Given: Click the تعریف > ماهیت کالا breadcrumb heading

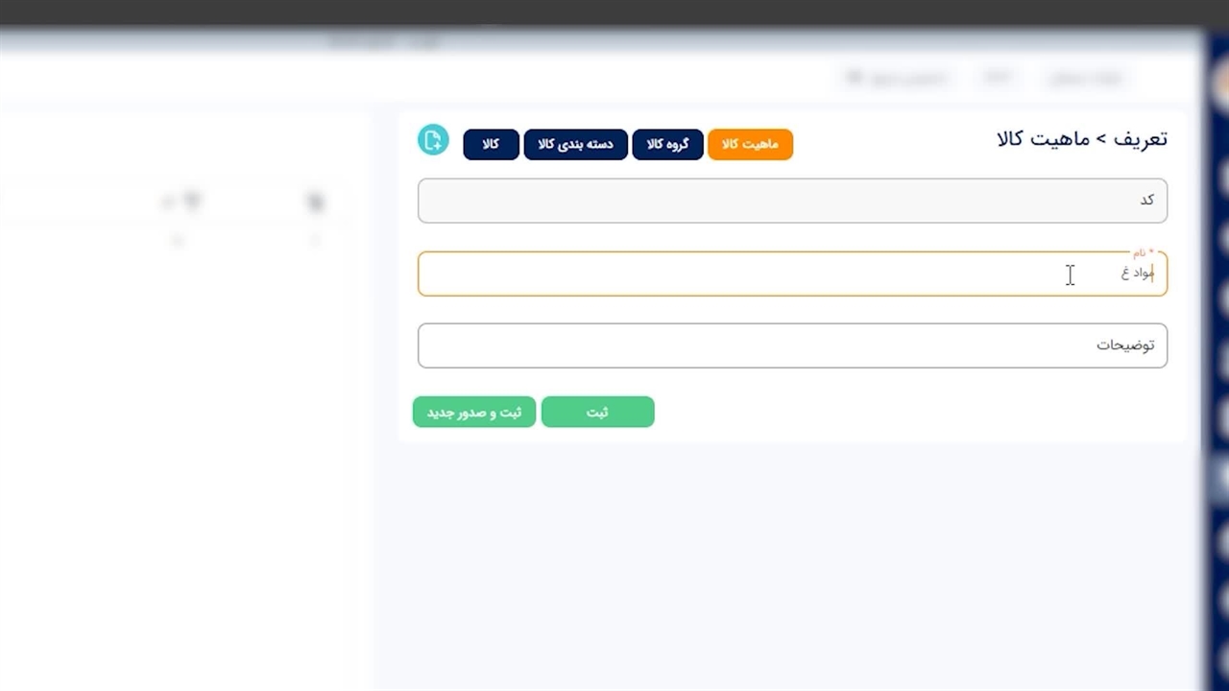Looking at the screenshot, I should click(1081, 139).
